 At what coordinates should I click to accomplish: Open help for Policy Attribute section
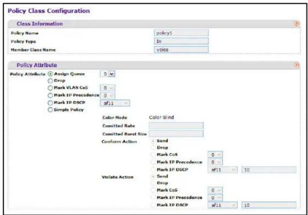(297, 65)
